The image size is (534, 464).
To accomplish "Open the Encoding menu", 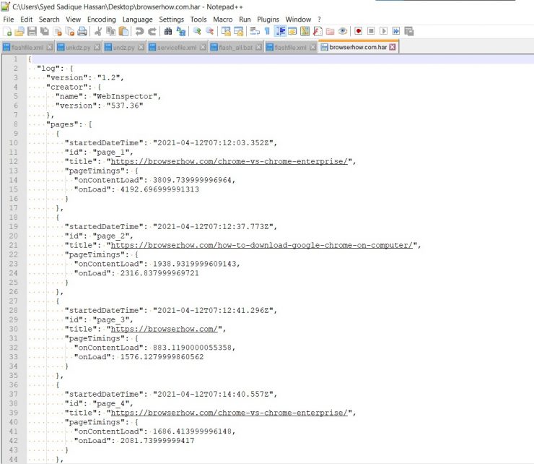I will pyautogui.click(x=102, y=20).
